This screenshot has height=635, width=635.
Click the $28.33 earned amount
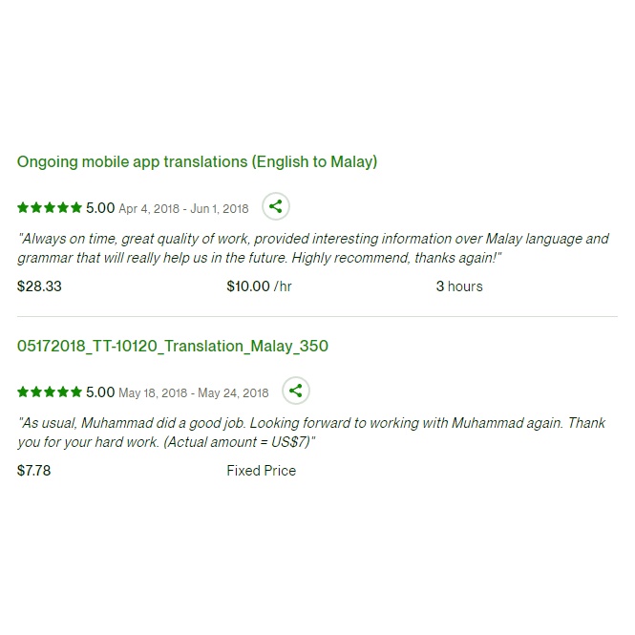(39, 286)
